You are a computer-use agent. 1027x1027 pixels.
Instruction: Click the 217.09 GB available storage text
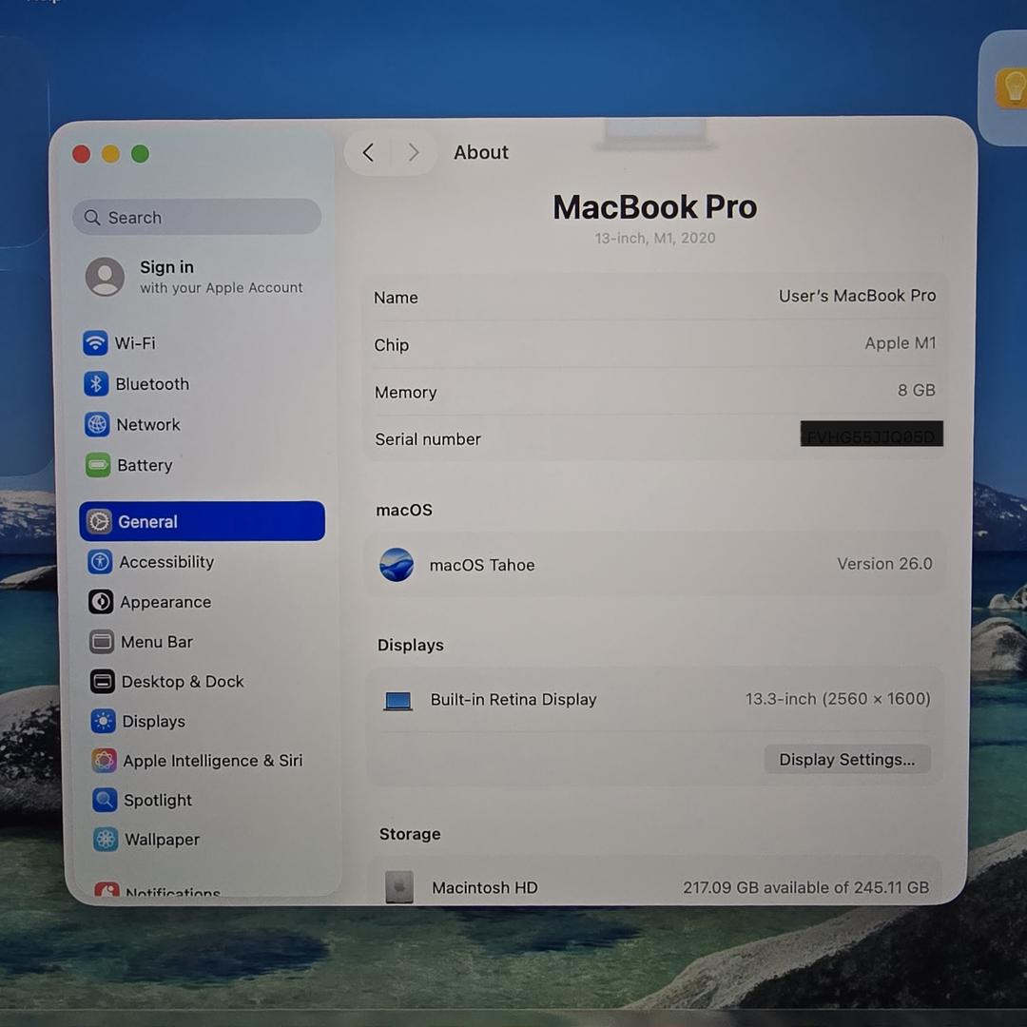(805, 887)
